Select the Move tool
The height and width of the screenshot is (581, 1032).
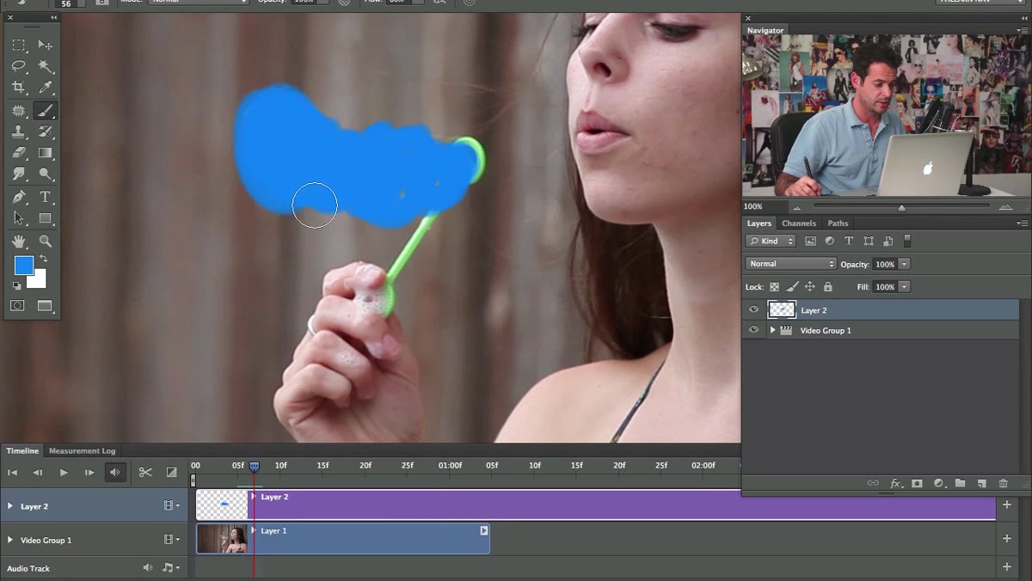point(46,45)
